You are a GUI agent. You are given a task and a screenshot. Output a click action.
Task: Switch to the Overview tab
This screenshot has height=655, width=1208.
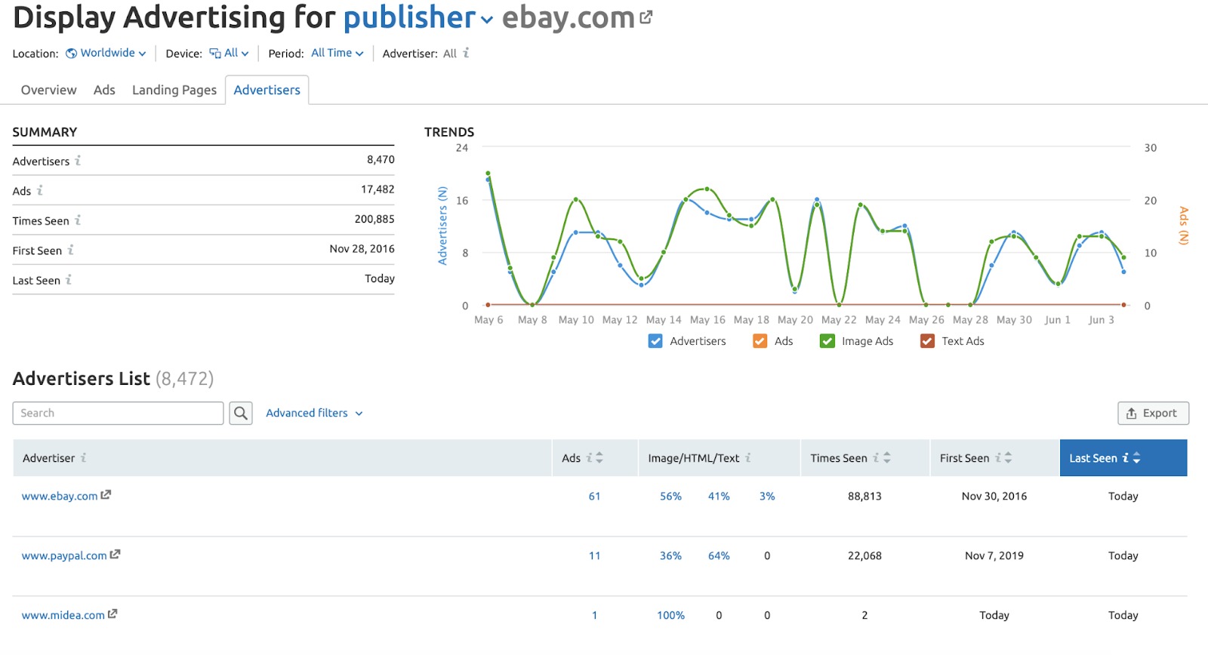pos(49,90)
